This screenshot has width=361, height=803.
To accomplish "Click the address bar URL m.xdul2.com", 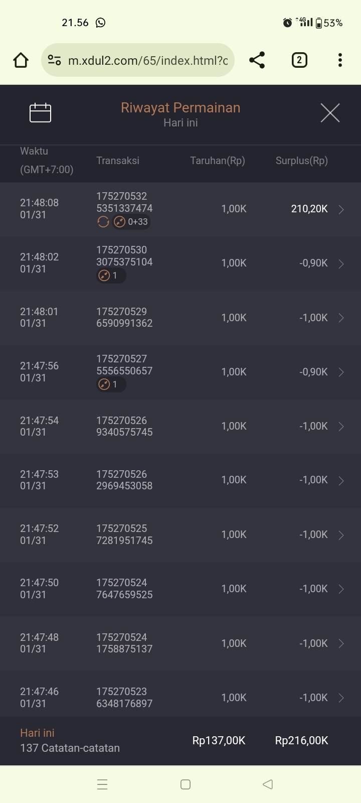I will pos(148,60).
